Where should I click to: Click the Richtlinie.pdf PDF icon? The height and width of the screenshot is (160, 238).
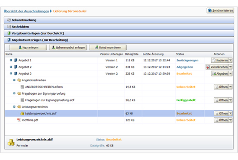coord(19,120)
